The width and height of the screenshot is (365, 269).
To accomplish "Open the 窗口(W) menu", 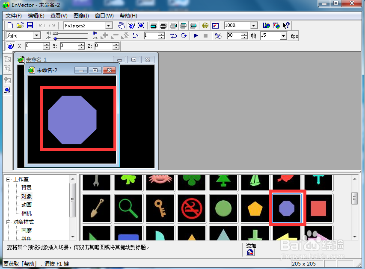I will click(x=104, y=16).
